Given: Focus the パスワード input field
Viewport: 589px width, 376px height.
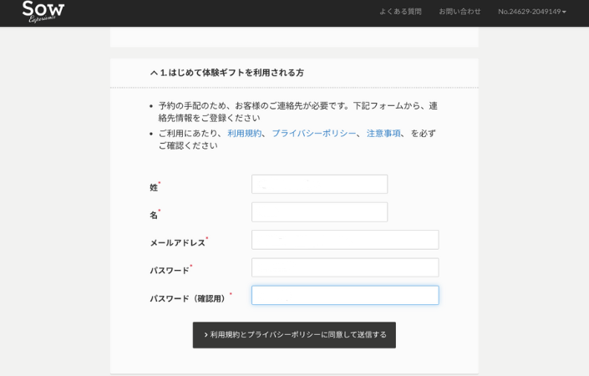Looking at the screenshot, I should click(345, 267).
